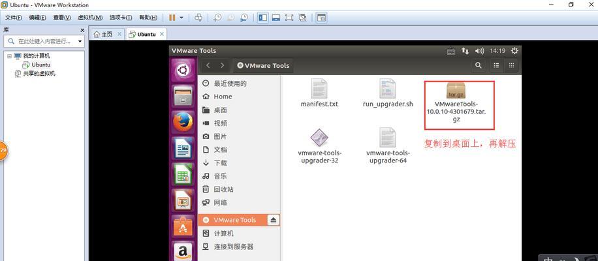The image size is (598, 261).
Task: Click the take snapshot toolbar icon
Action: [x=217, y=18]
